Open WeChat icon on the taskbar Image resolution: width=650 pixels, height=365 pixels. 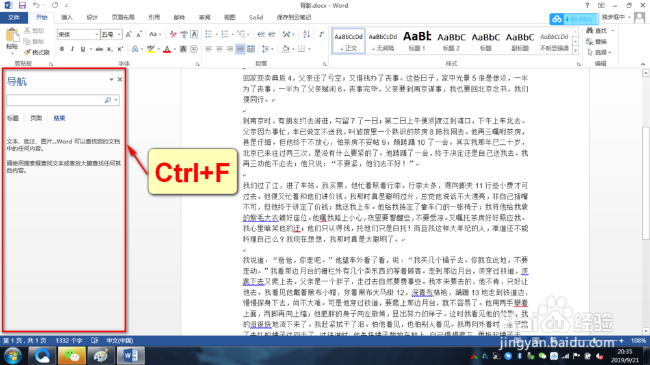pyautogui.click(x=71, y=355)
